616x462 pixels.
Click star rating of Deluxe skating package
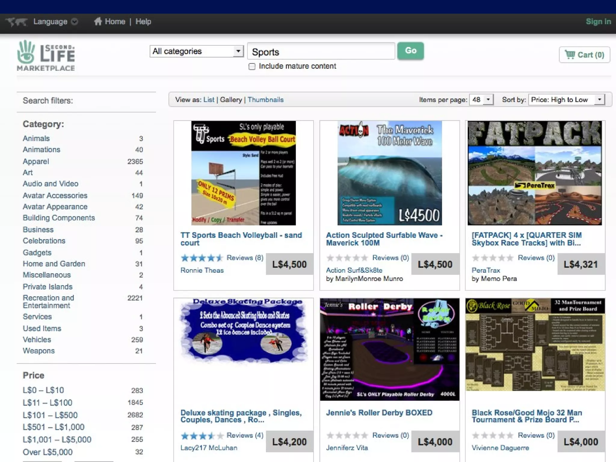click(x=202, y=435)
